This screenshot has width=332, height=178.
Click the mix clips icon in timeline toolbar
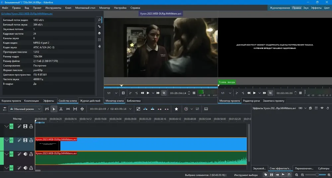point(138,109)
